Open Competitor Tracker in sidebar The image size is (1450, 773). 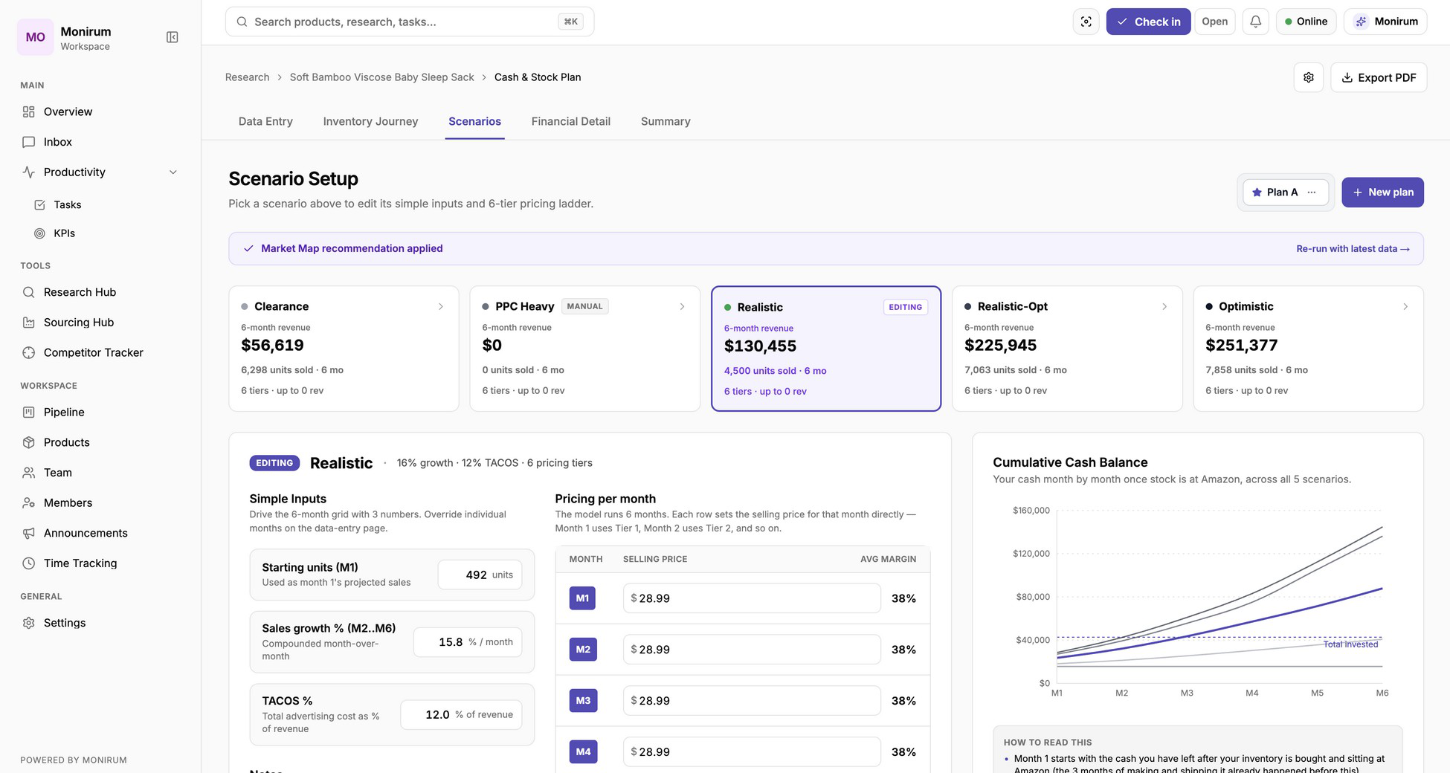coord(93,352)
